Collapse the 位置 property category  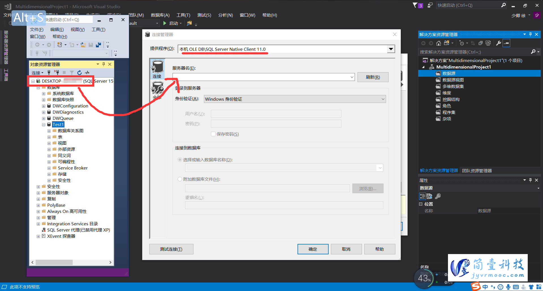(x=421, y=204)
